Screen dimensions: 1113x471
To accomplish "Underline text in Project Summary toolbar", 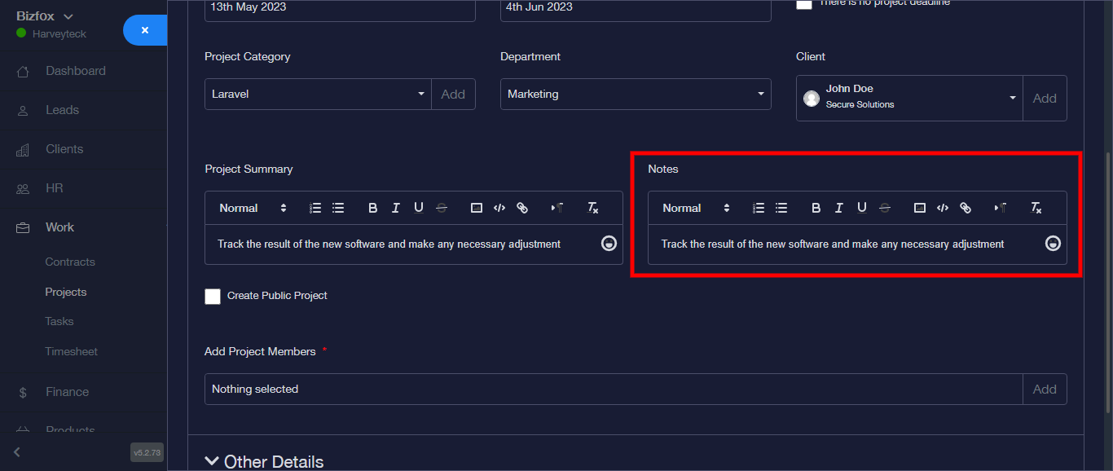I will [x=419, y=208].
